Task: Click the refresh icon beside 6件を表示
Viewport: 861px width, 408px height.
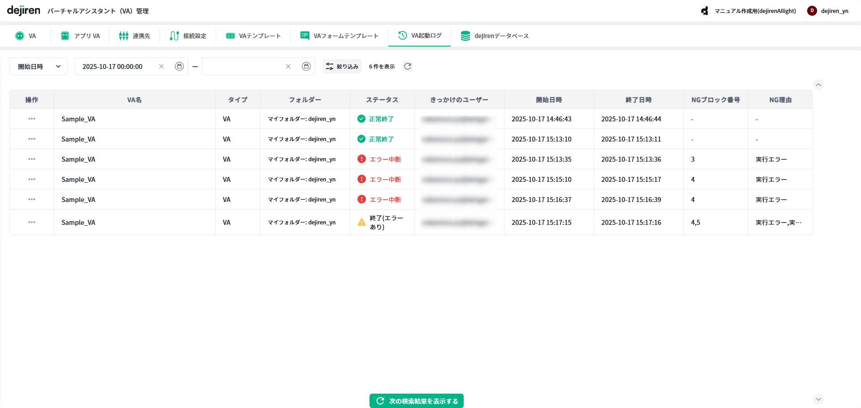Action: tap(407, 66)
